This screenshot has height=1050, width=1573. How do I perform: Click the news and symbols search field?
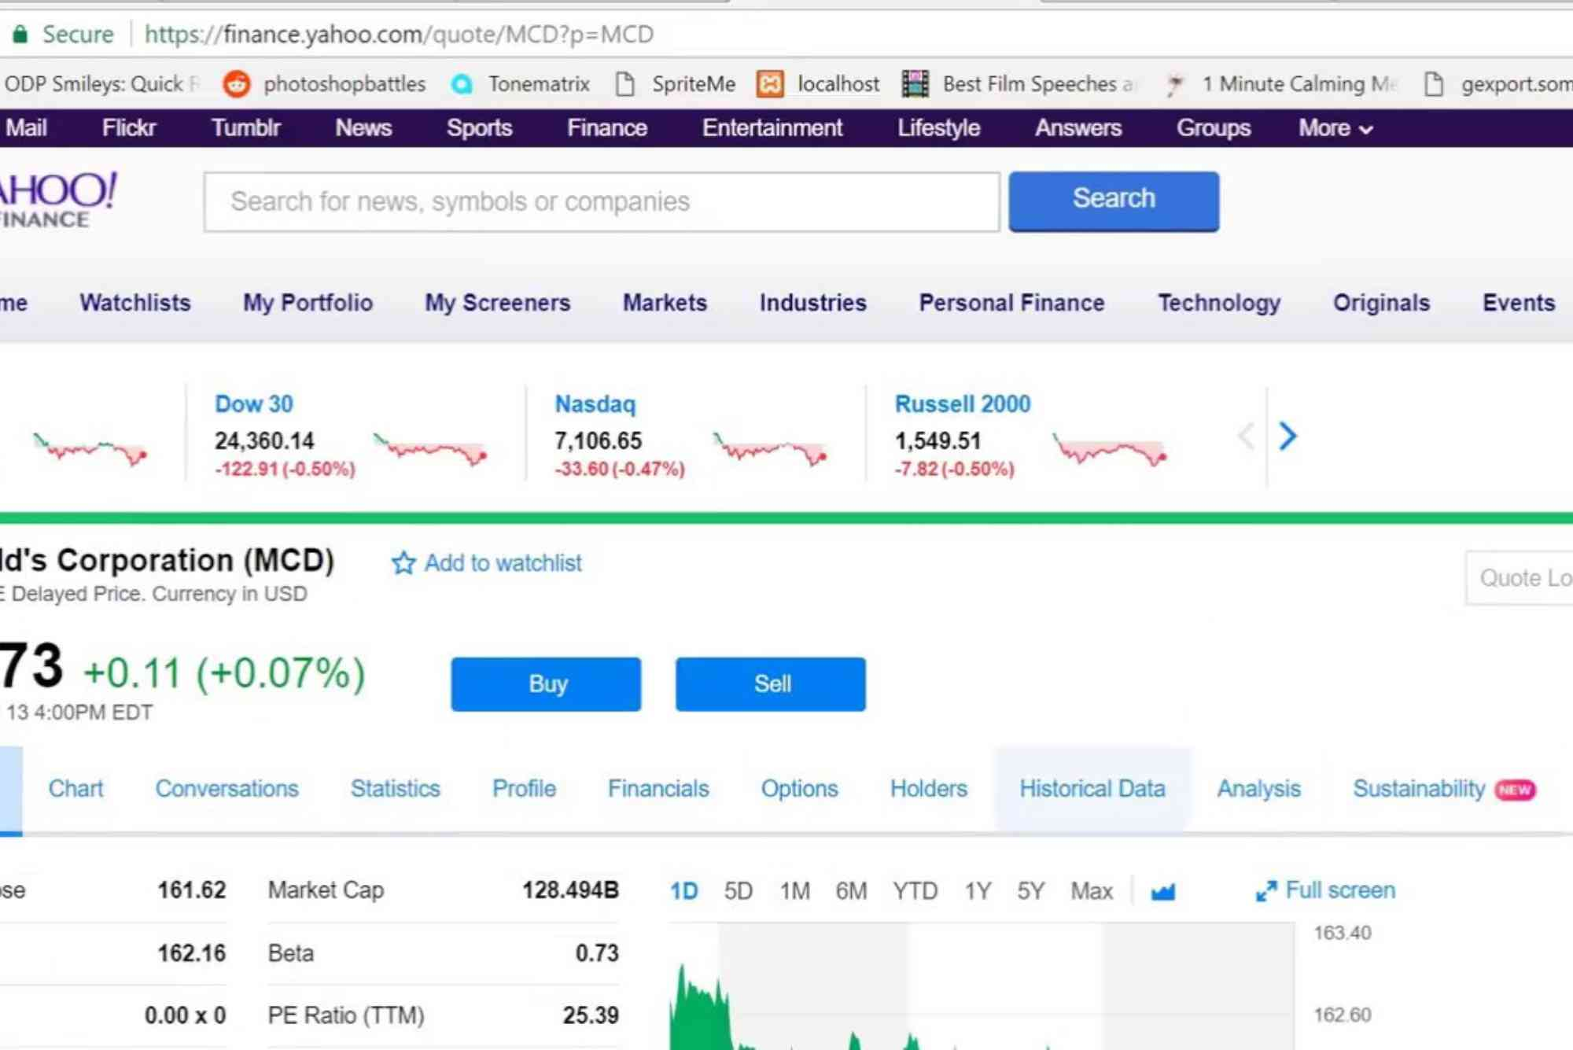(602, 202)
